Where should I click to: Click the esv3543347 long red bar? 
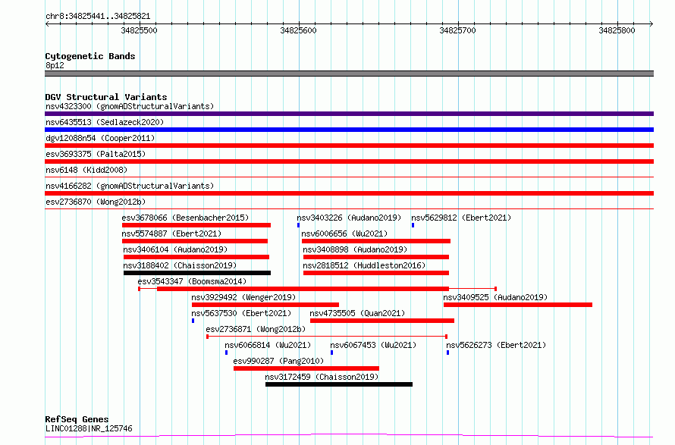tap(303, 289)
